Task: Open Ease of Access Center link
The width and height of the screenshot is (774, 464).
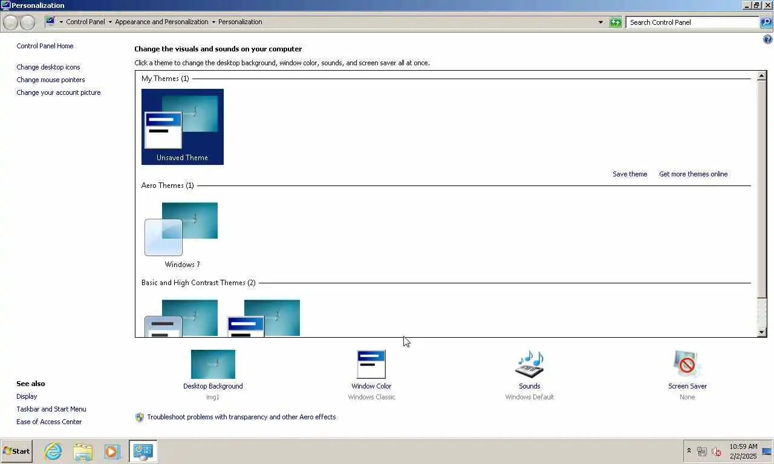Action: (x=49, y=422)
